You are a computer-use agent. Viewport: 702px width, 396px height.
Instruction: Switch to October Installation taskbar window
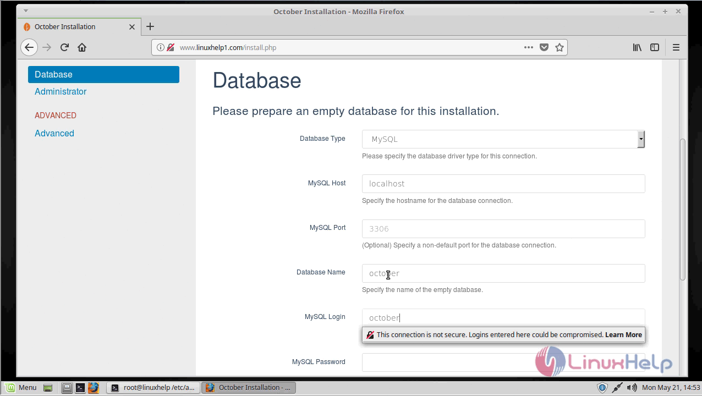[249, 388]
